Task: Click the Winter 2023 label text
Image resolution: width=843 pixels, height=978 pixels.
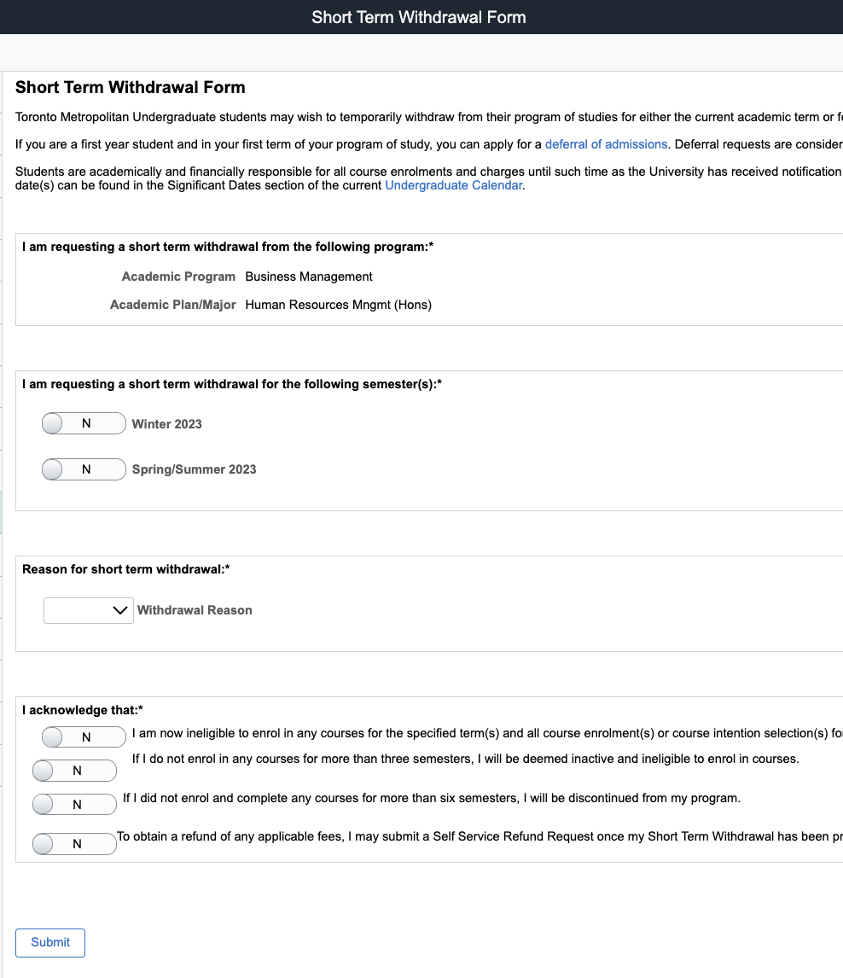Action: tap(166, 424)
